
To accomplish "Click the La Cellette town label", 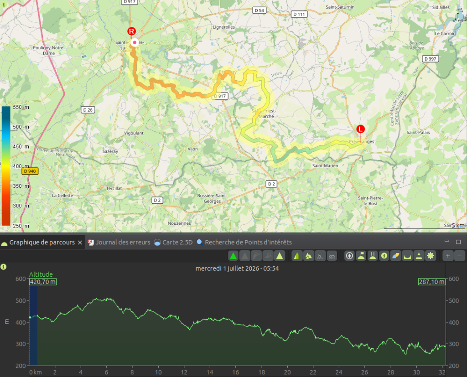I will 62,196.
